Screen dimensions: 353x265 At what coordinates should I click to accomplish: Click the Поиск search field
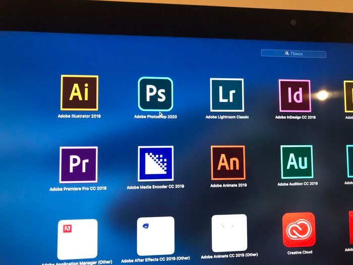[293, 54]
